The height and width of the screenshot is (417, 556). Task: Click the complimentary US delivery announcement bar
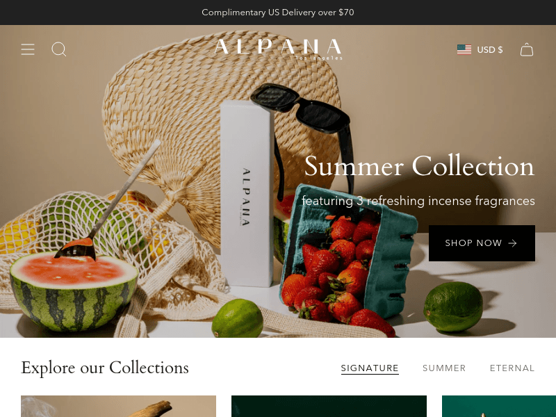click(278, 13)
